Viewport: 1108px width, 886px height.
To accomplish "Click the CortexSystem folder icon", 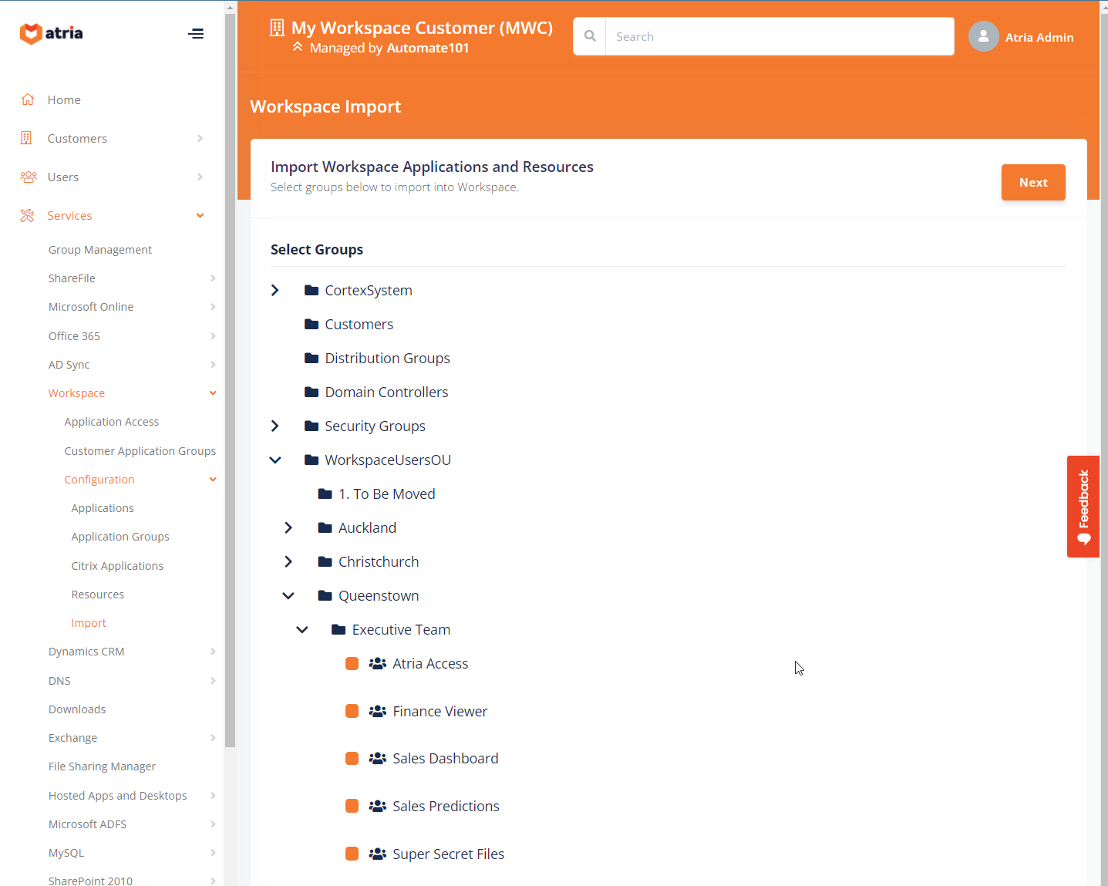I will click(x=312, y=290).
